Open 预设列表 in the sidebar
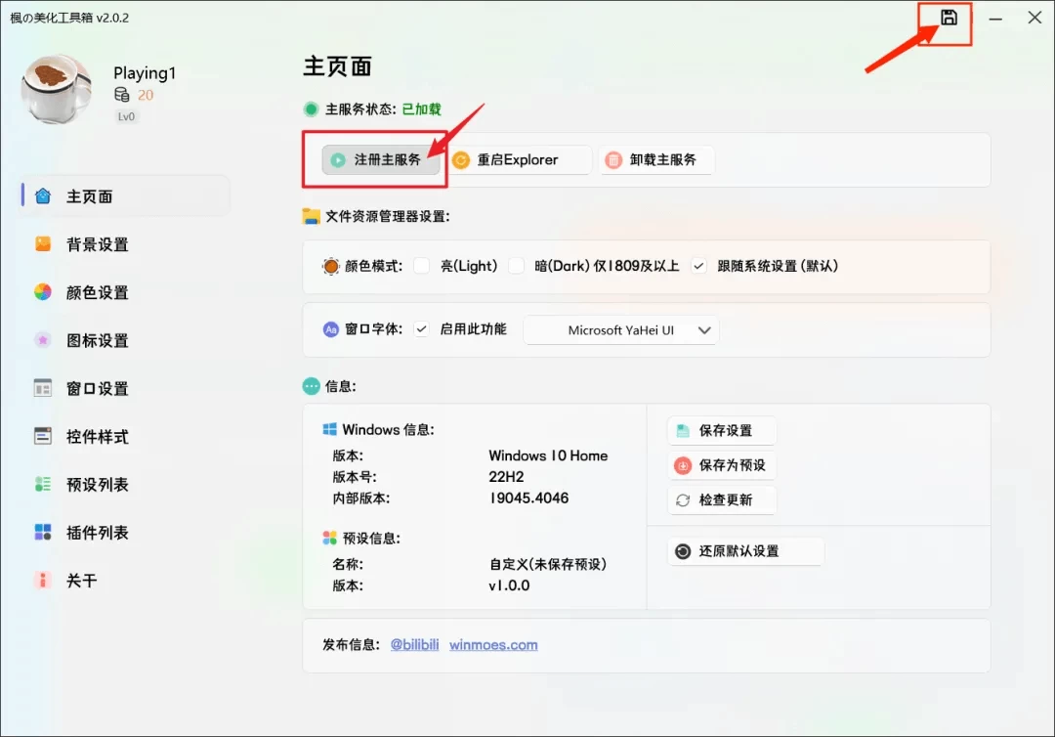Screen dimensions: 1055x737 click(x=125, y=485)
